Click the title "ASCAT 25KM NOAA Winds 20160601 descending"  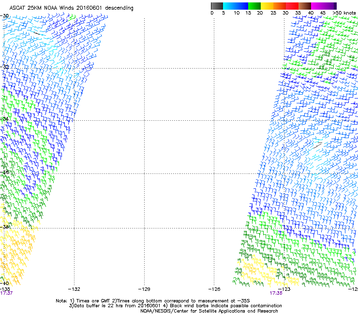(71, 8)
